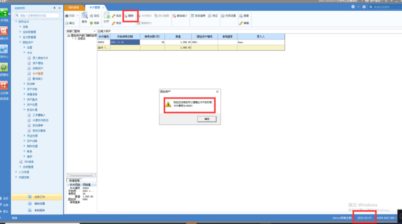The image size is (402, 224).
Task: Open the 按部门查询 combo box
Action: [x=81, y=31]
